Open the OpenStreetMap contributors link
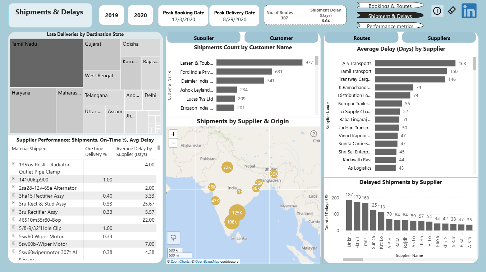Screen dimensions: 486x272 tap(207, 262)
